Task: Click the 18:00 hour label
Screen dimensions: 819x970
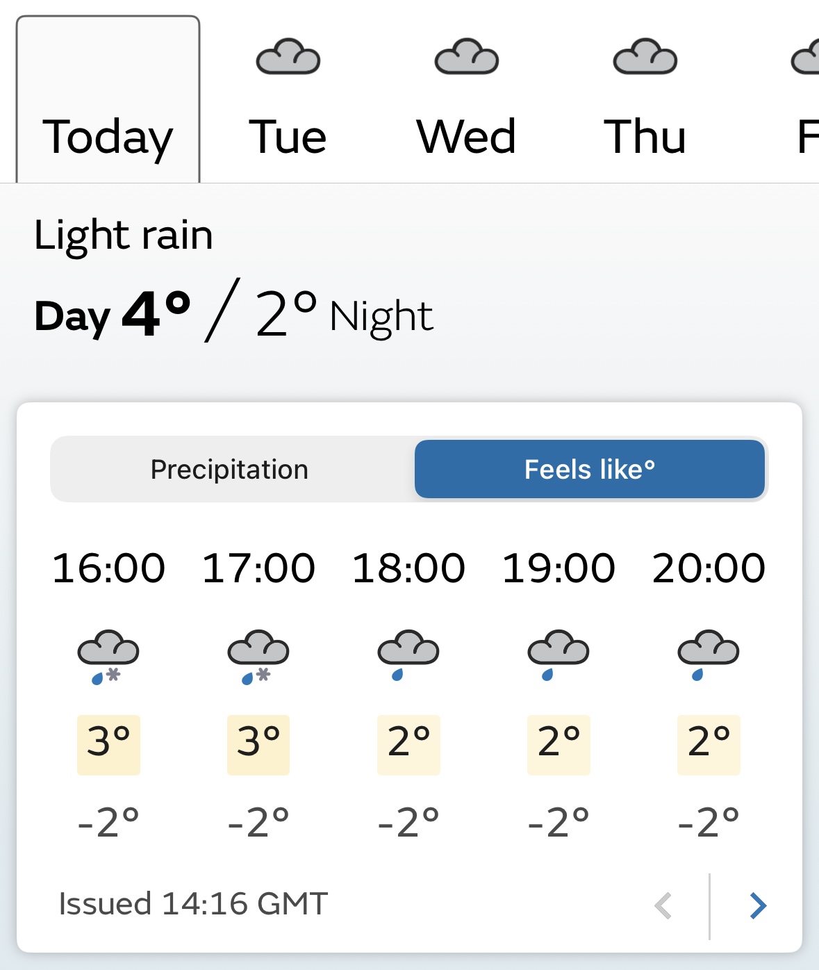Action: [408, 568]
